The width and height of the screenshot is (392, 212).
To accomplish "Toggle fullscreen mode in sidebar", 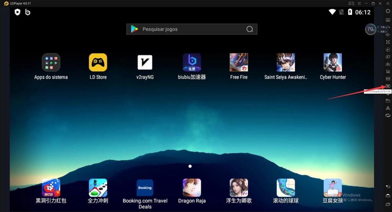I will click(388, 42).
